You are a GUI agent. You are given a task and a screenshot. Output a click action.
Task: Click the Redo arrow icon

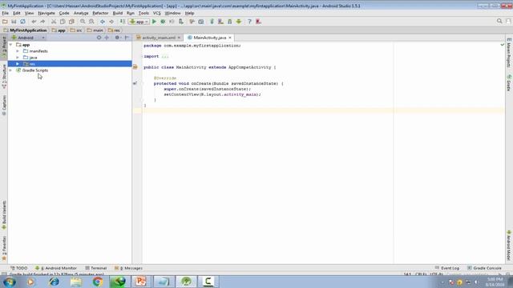42,22
